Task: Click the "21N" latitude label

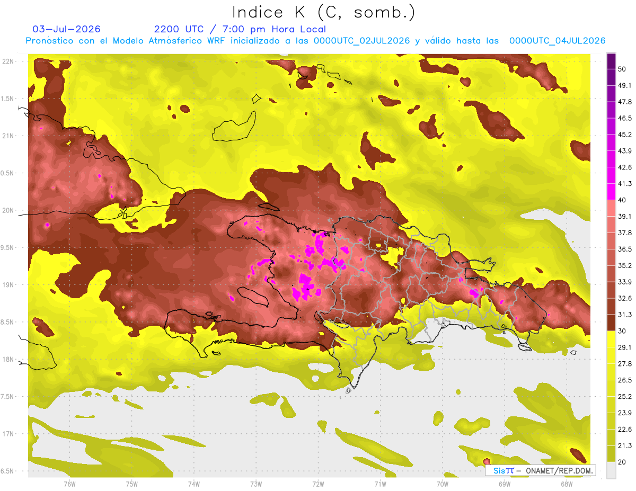Action: tap(8, 136)
